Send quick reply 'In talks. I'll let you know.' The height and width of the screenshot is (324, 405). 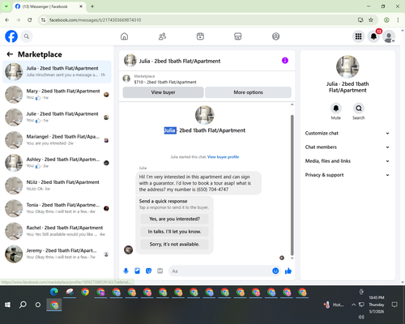(x=174, y=232)
